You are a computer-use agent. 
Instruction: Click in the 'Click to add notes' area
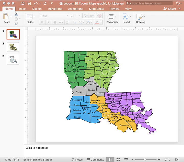(104, 151)
